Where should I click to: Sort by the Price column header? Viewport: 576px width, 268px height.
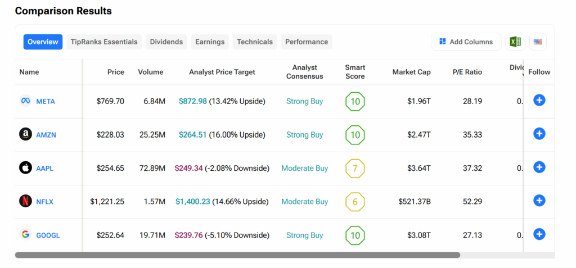[x=116, y=72]
